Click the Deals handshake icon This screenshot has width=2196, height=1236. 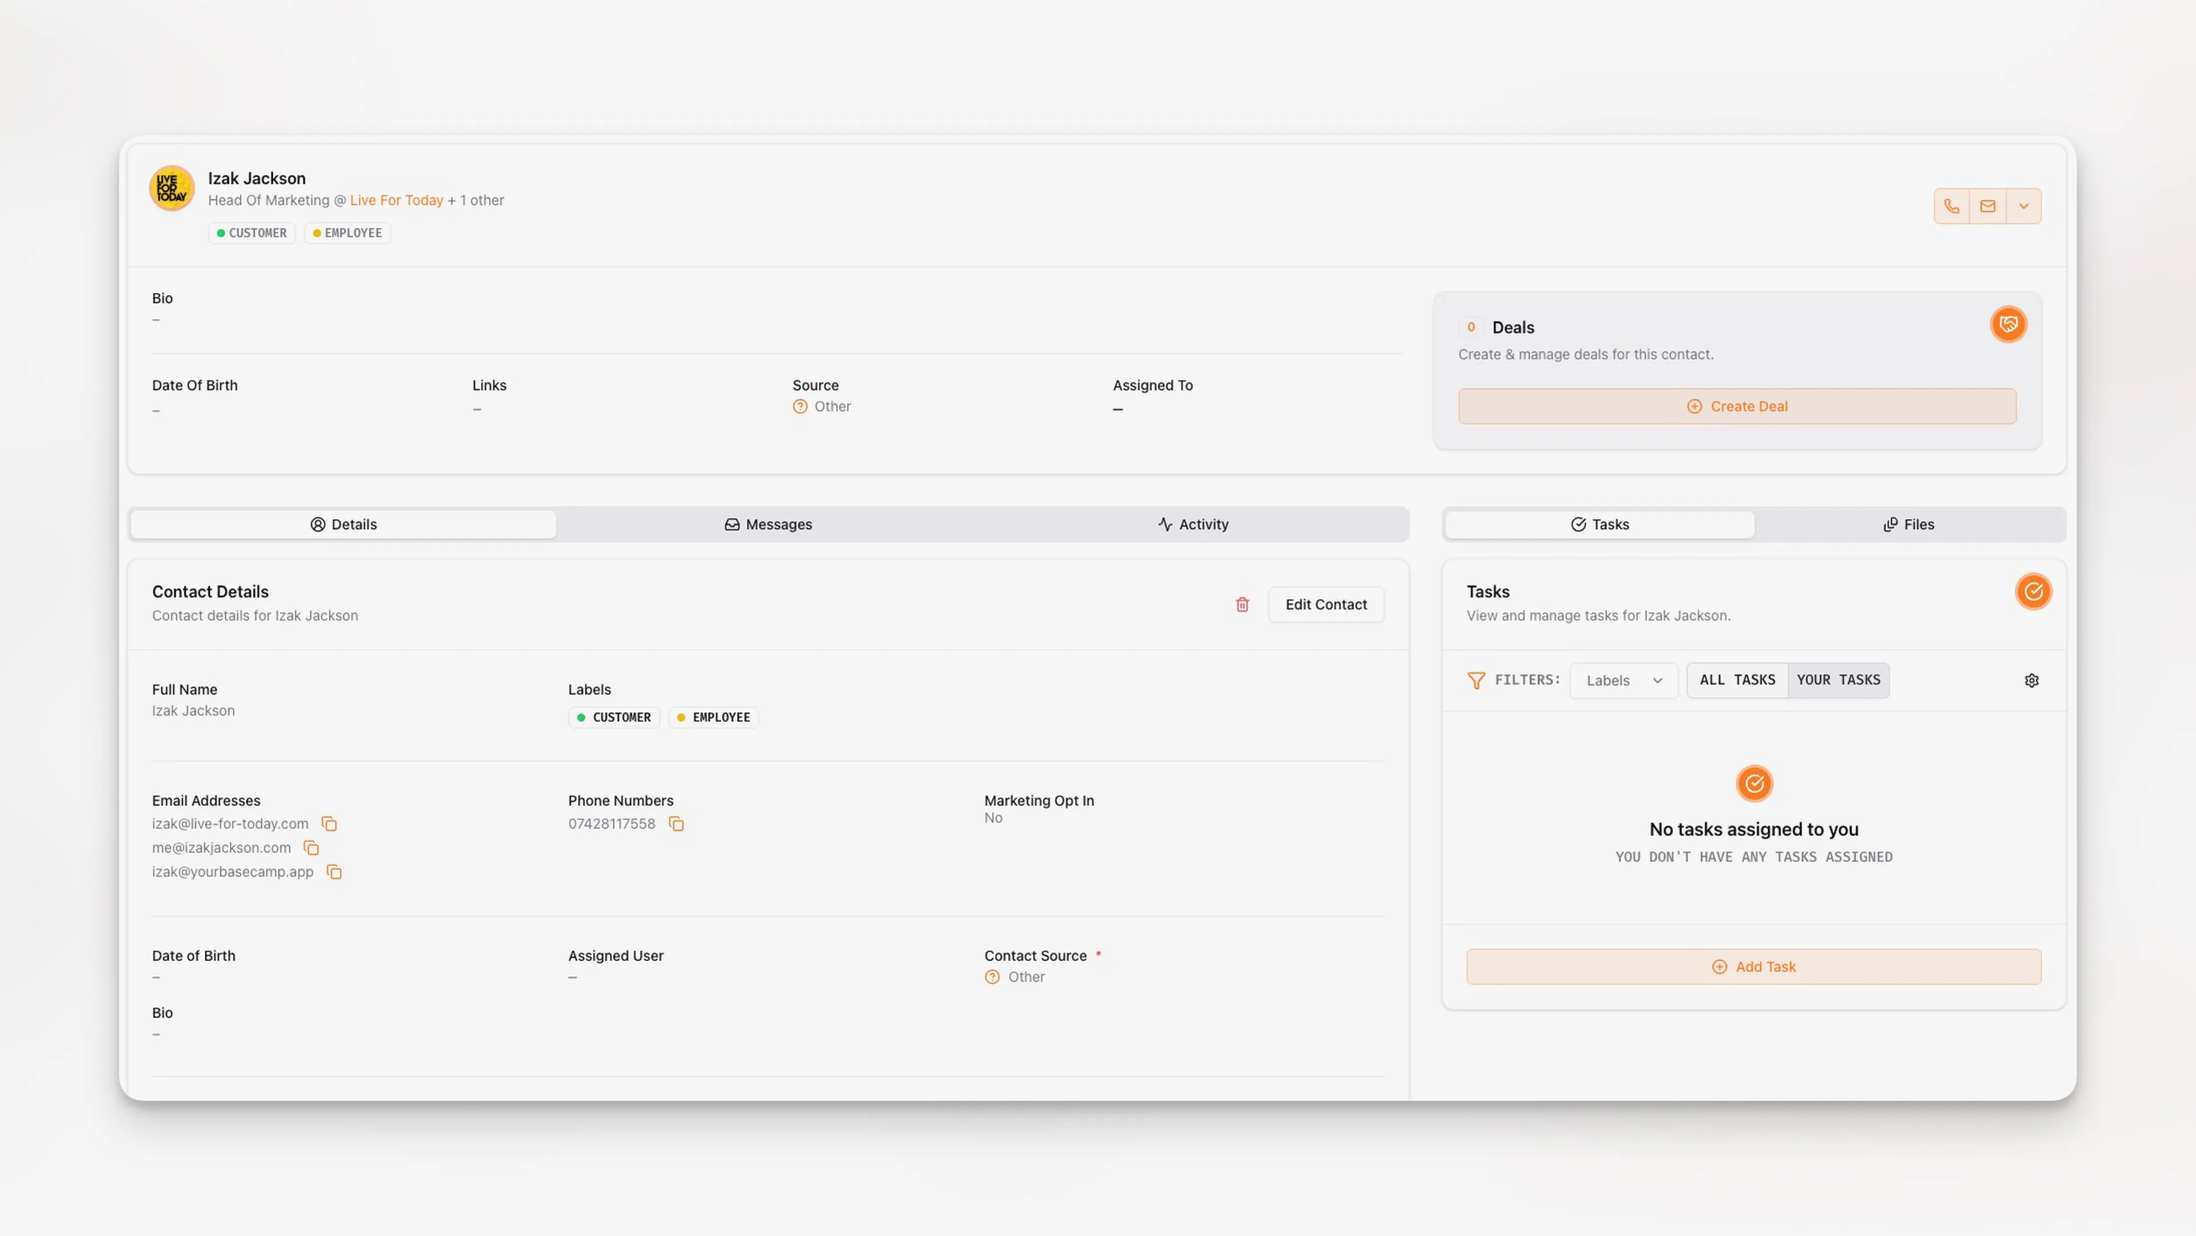click(x=2008, y=324)
